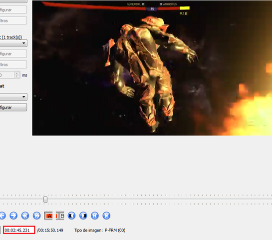Go to the first frame icon
The height and width of the screenshot is (240, 272).
(95, 215)
